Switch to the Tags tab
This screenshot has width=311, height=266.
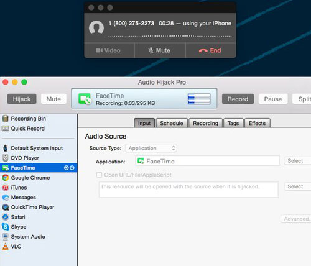233,123
